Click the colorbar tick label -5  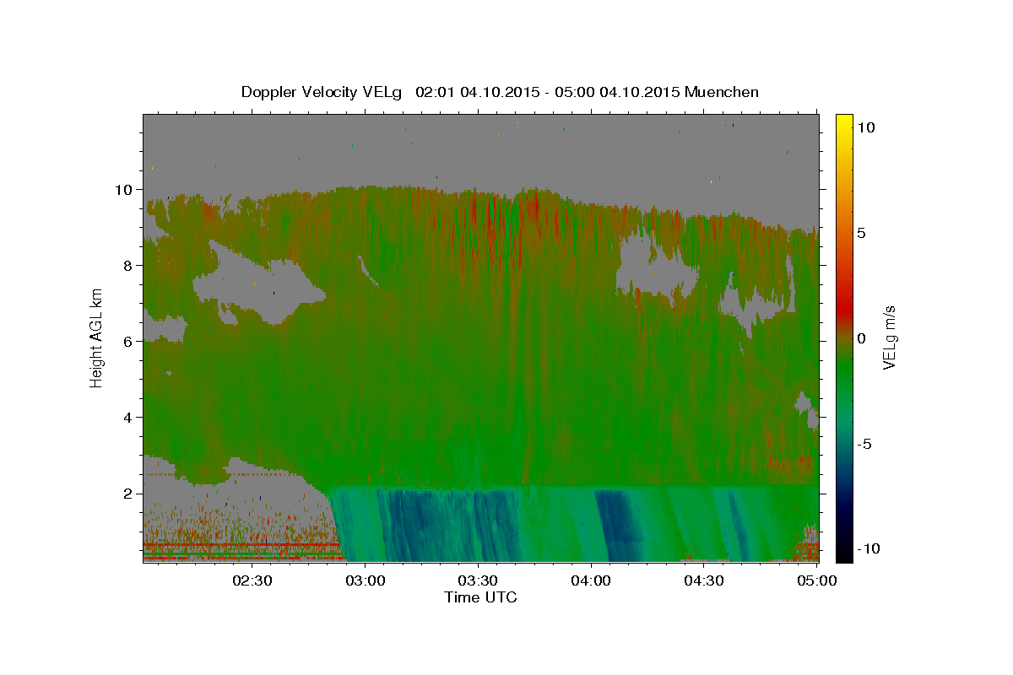pos(864,444)
